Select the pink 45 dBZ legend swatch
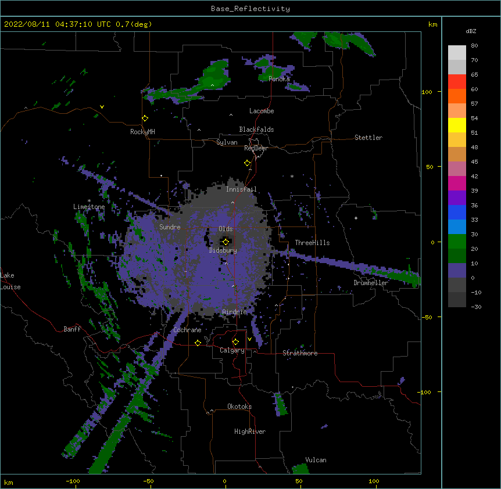 [457, 168]
